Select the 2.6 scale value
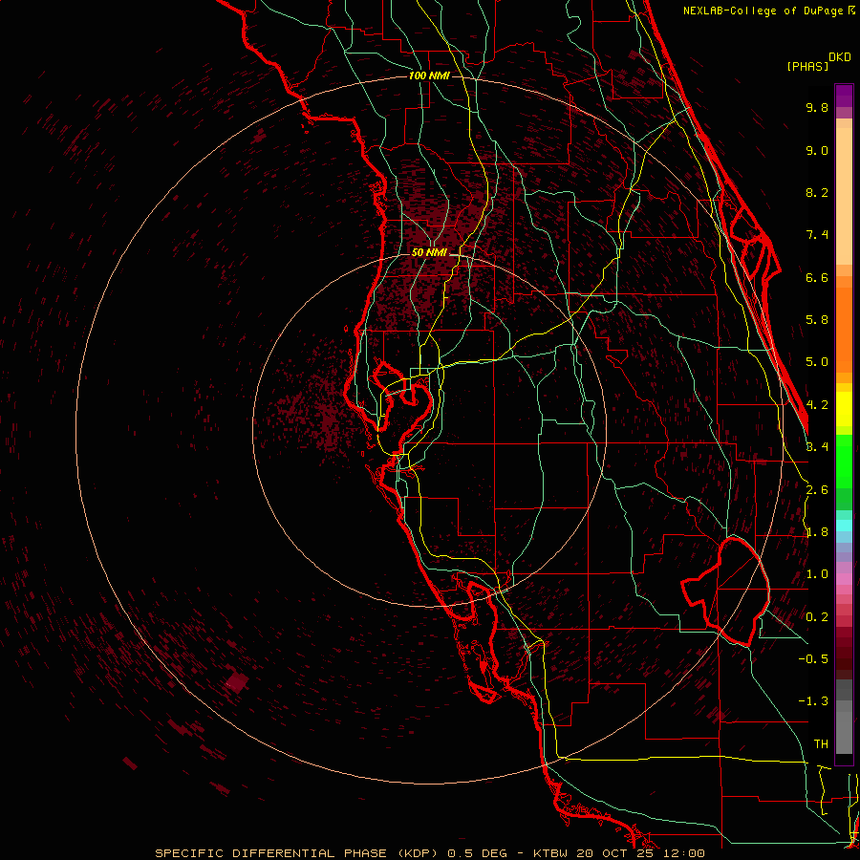Screen dimensions: 860x860 tap(817, 490)
